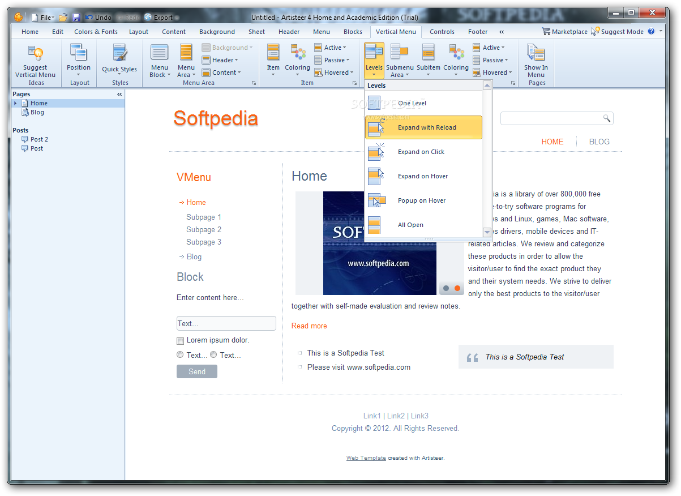The height and width of the screenshot is (496, 681).
Task: Tick the Lorem ipsum dolor checkbox
Action: click(x=181, y=341)
